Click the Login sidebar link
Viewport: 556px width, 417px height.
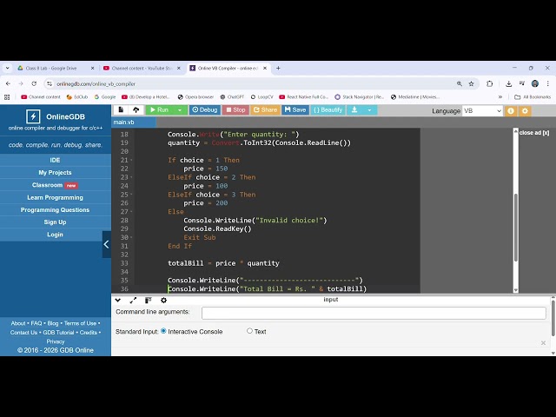click(55, 235)
